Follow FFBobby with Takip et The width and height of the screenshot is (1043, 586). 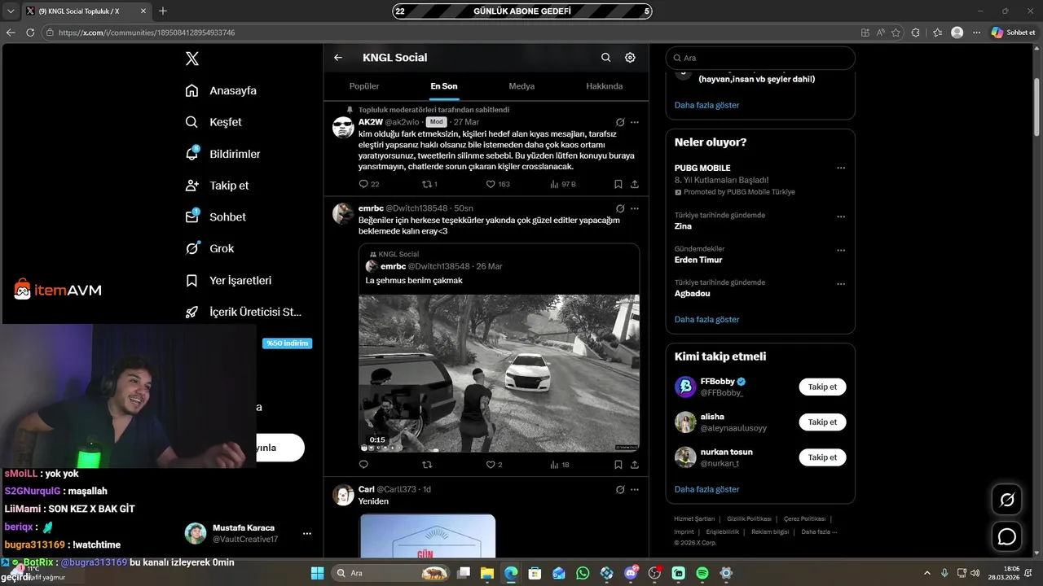click(x=822, y=387)
